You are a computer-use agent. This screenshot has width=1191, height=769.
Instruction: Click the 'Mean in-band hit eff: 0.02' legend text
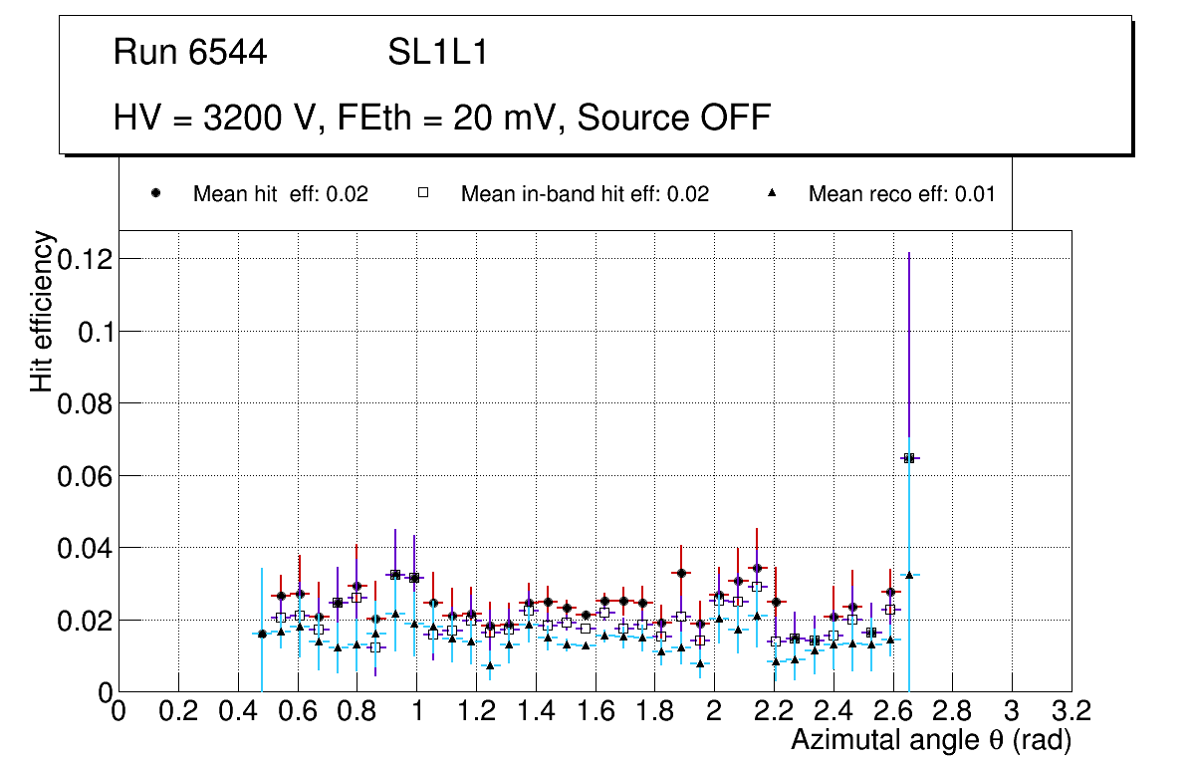585,194
